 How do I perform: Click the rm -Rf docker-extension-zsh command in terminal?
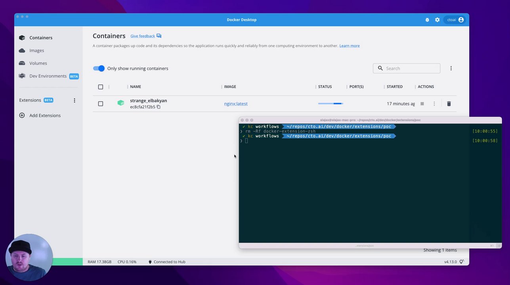click(x=281, y=131)
